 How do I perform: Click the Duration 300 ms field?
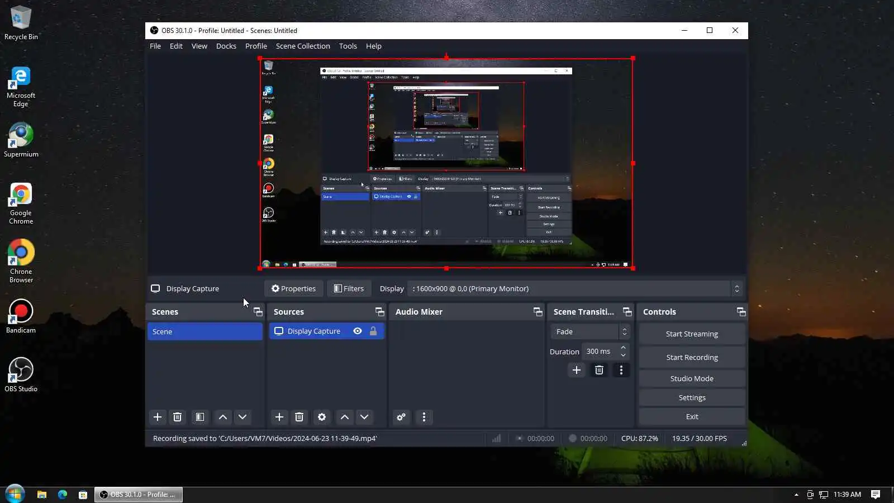606,352
